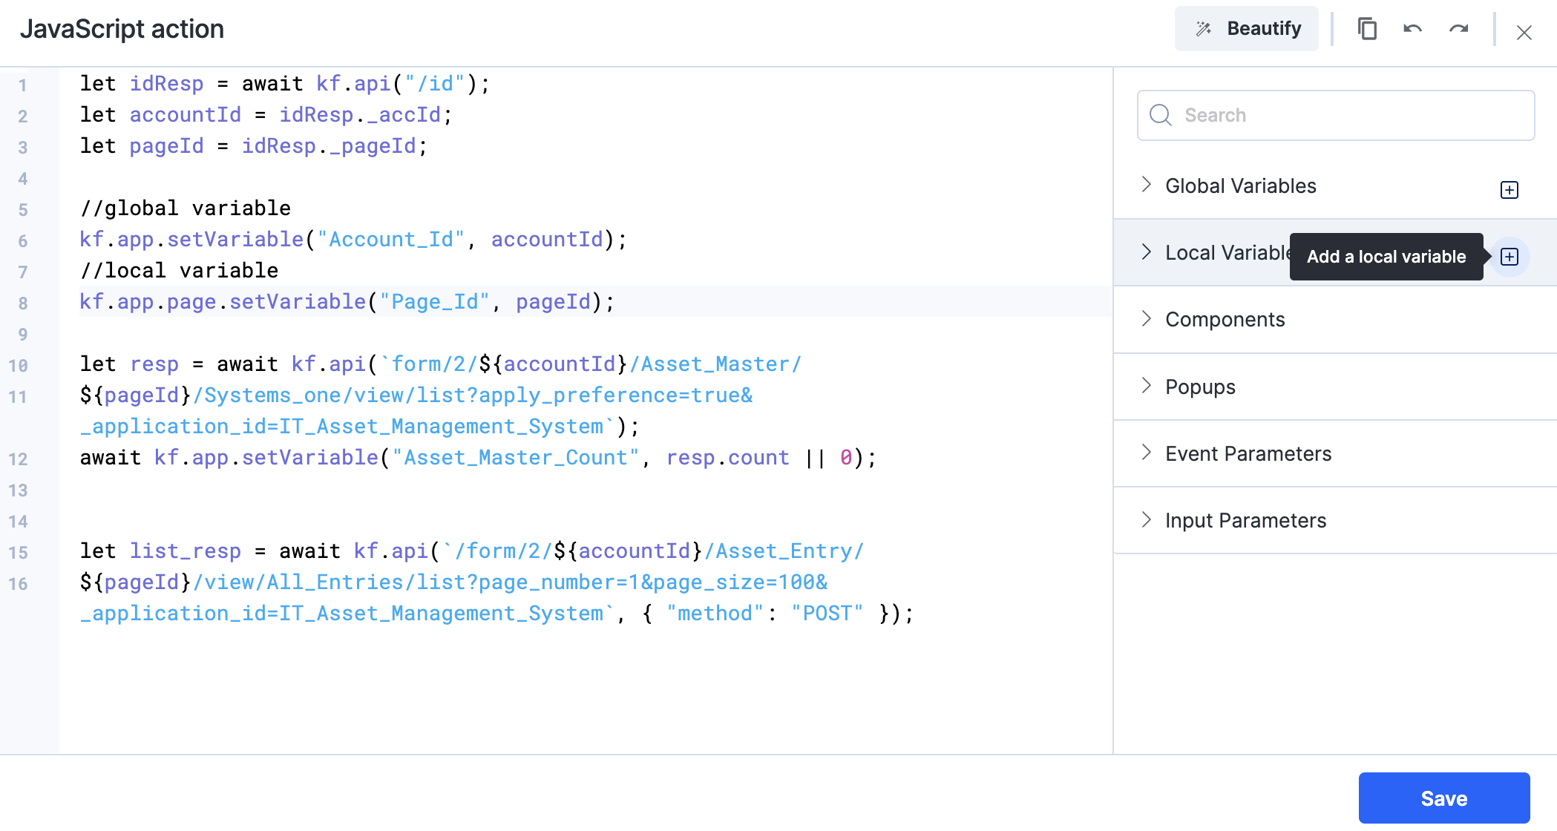Click into the Search field
This screenshot has height=831, width=1557.
pyautogui.click(x=1336, y=115)
